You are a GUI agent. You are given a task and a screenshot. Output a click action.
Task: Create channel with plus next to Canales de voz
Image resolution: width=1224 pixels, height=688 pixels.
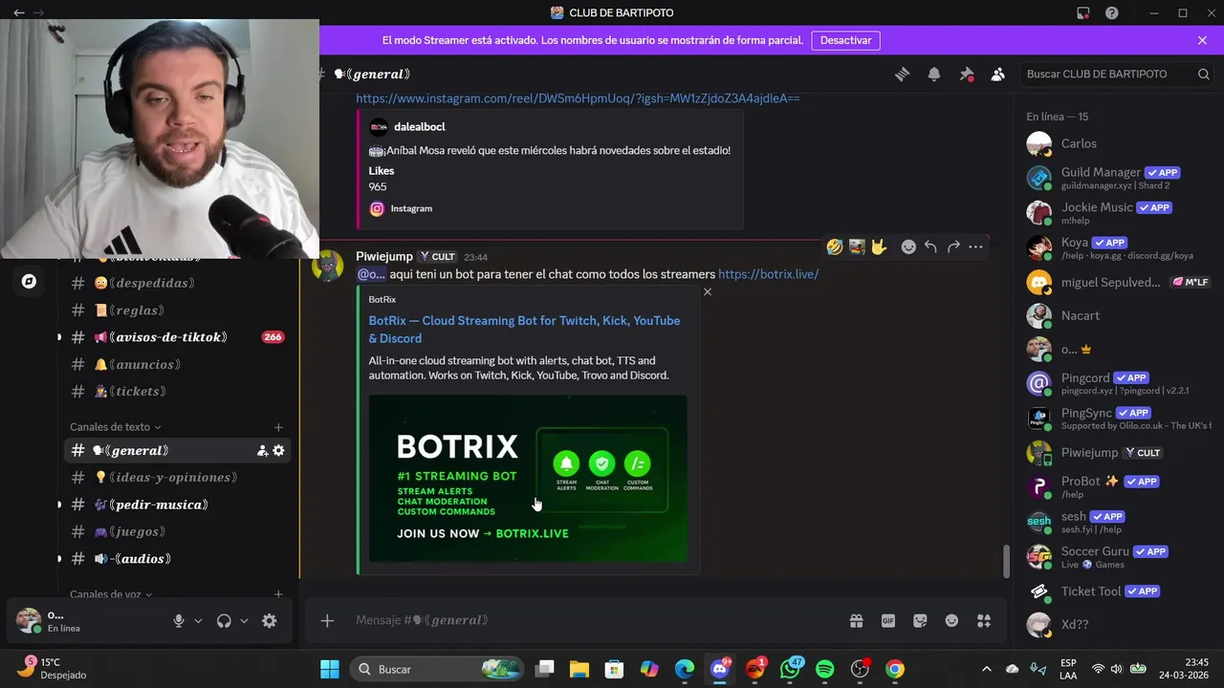278,594
